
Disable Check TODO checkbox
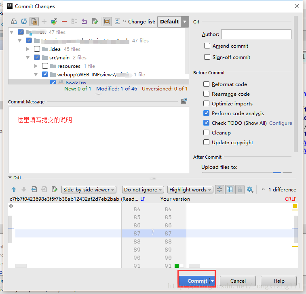pyautogui.click(x=206, y=123)
